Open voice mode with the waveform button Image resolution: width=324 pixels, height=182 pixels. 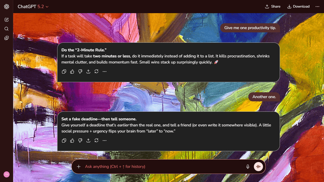(258, 167)
